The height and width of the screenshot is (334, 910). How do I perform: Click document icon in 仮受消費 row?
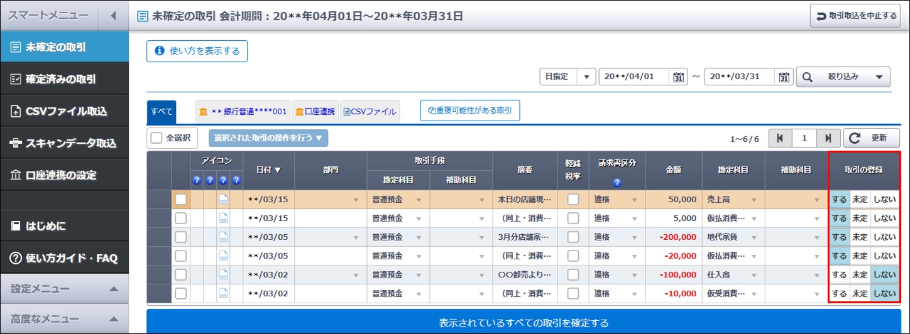(223, 293)
